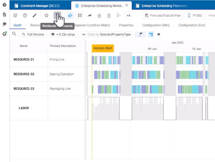Click the Horizon Start marker
This screenshot has height=162, width=215.
103,48
